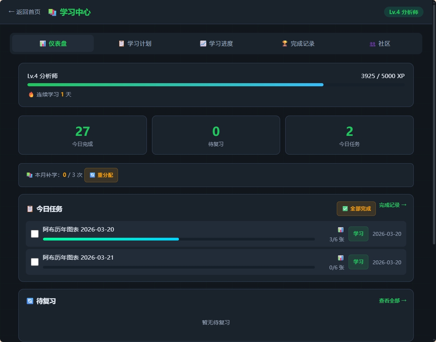
Task: Open 查看全部 → link in 待复习 section
Action: coord(392,301)
